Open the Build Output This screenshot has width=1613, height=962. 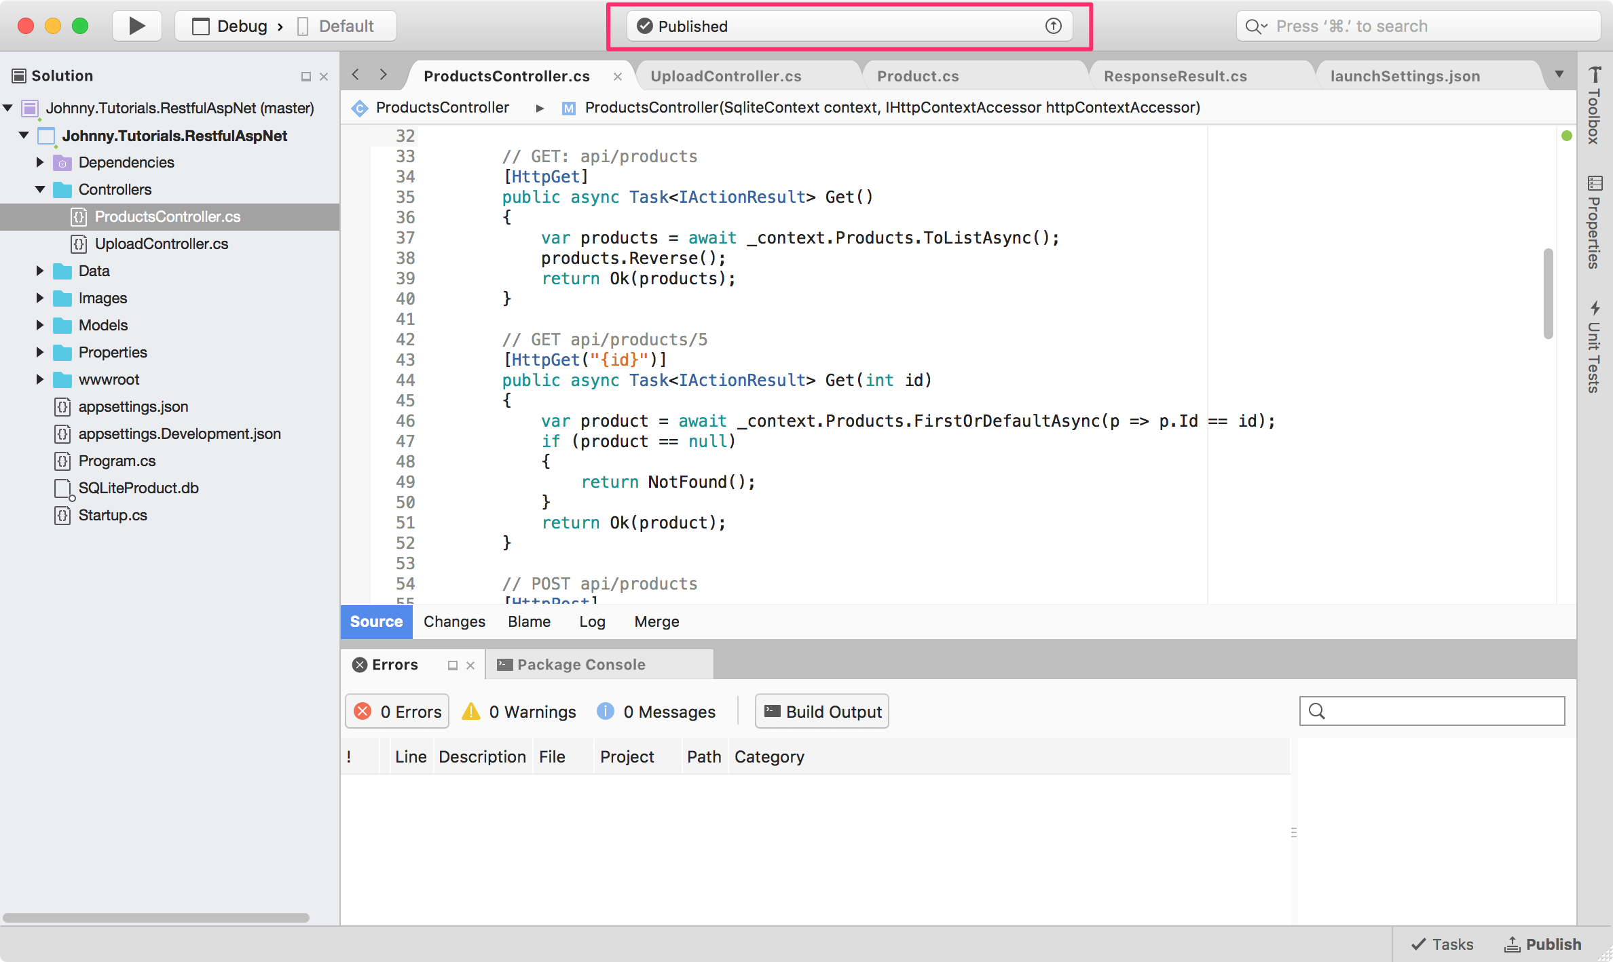821,711
